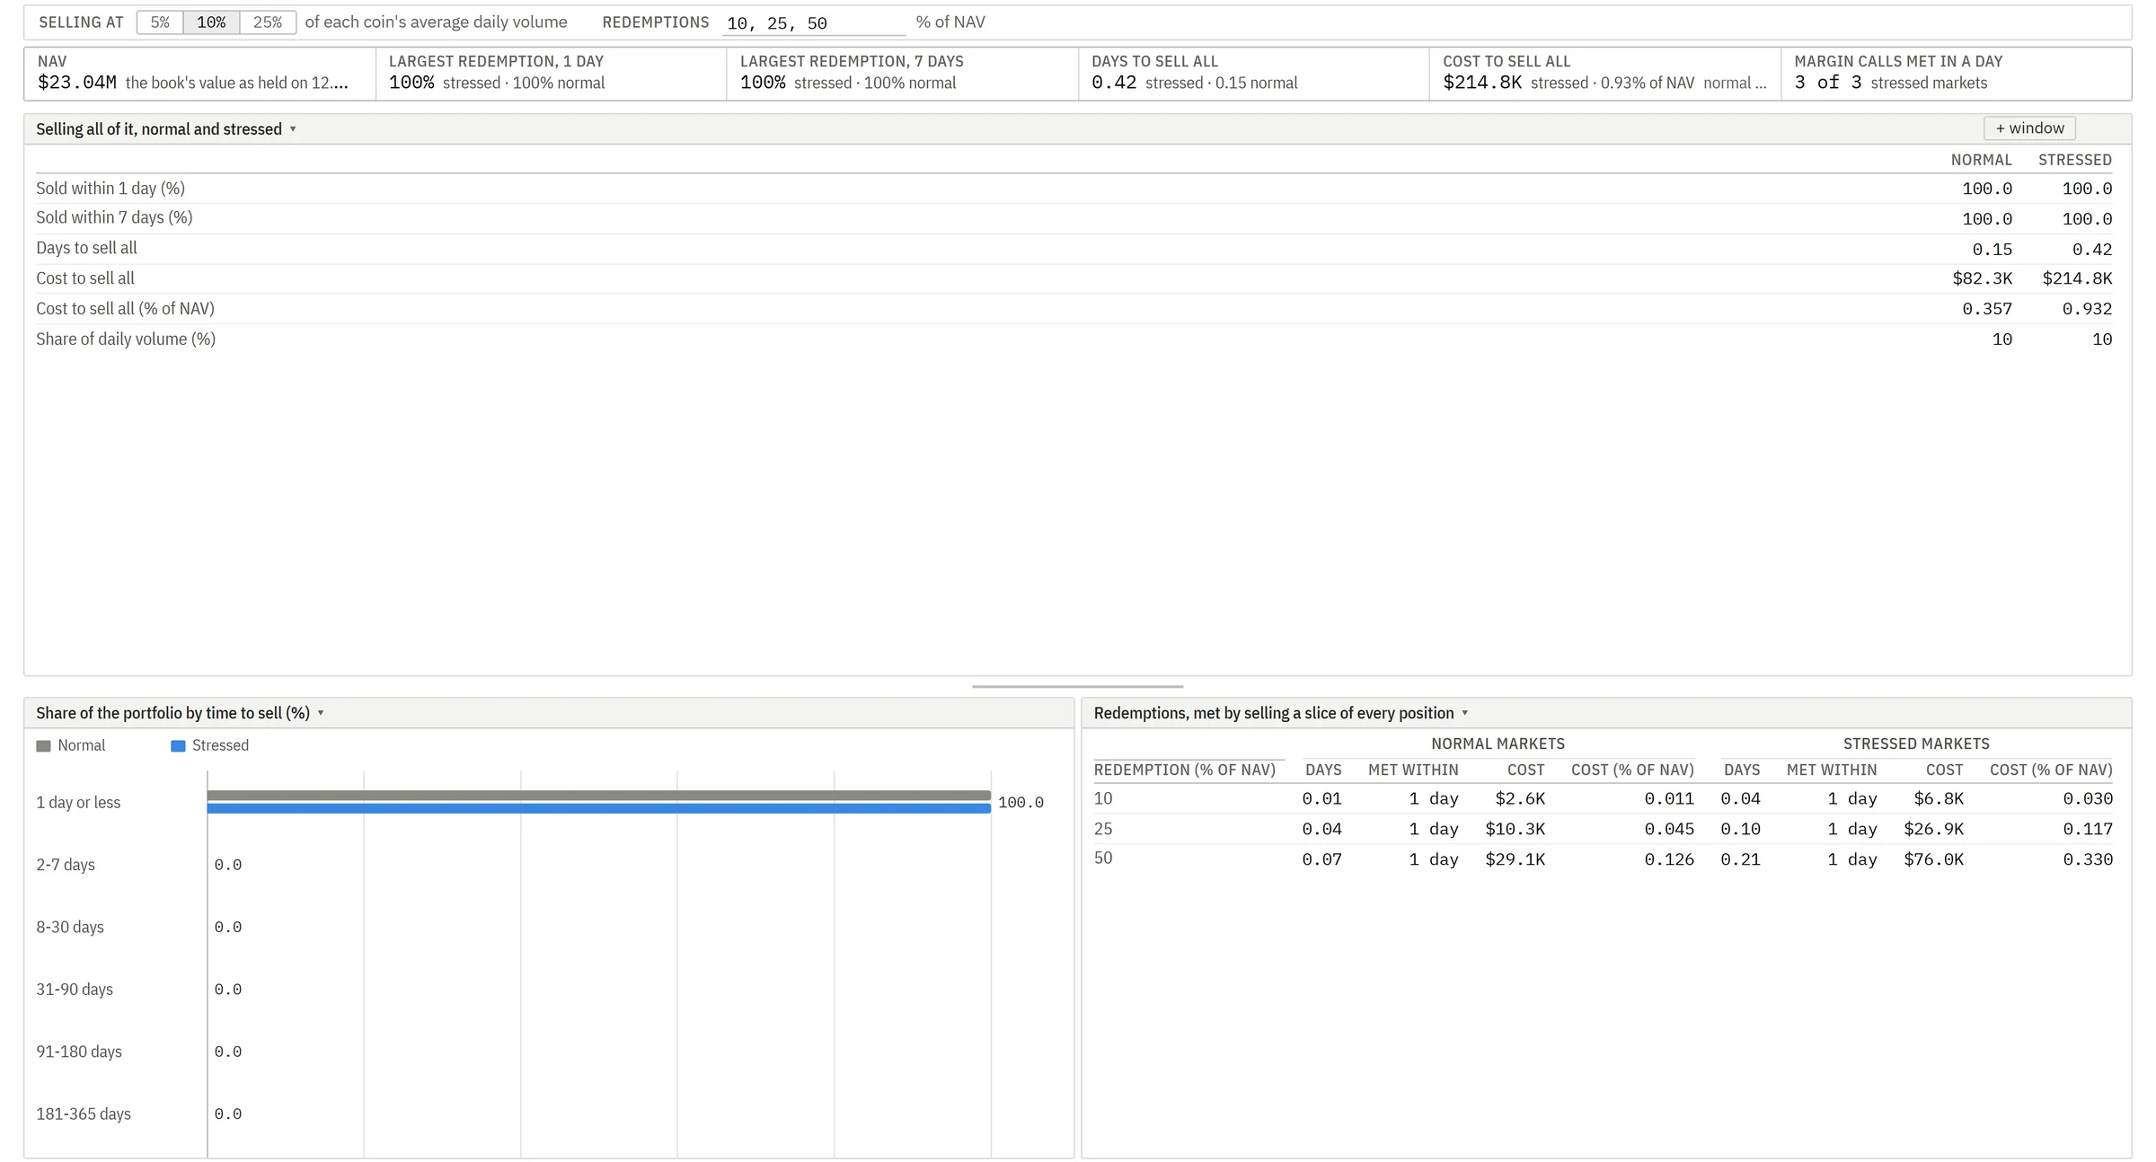
Task: Select the redemption row for 50
Action: coord(1603,859)
